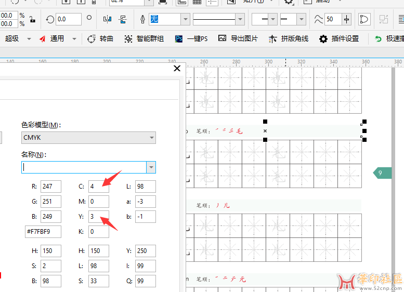Click the mirror horizontally icon
This screenshot has height=292, width=404.
(107, 19)
